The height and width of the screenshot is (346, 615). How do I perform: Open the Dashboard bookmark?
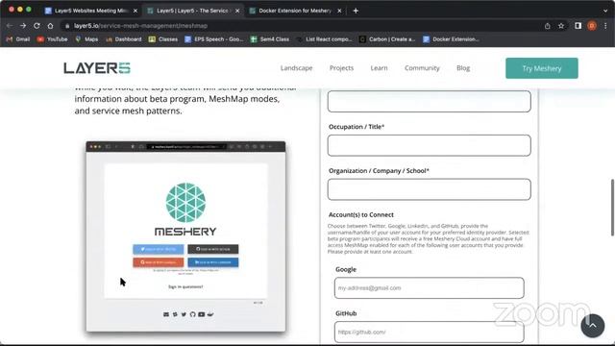[124, 39]
